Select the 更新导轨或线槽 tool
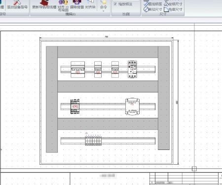This screenshot has height=185, width=222. pos(44,4)
